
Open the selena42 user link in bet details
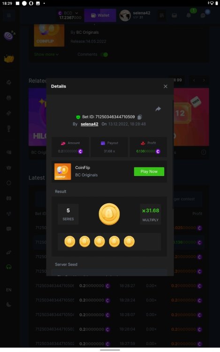tap(90, 124)
